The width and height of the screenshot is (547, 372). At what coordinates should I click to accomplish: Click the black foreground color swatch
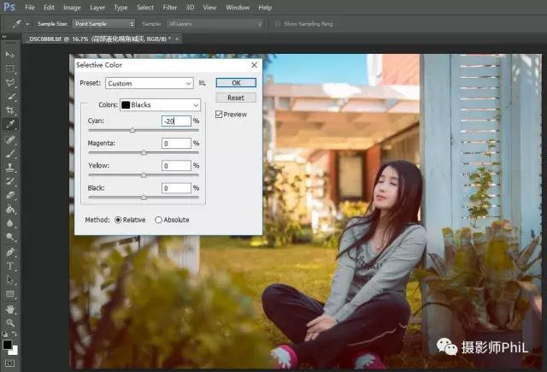(x=7, y=345)
